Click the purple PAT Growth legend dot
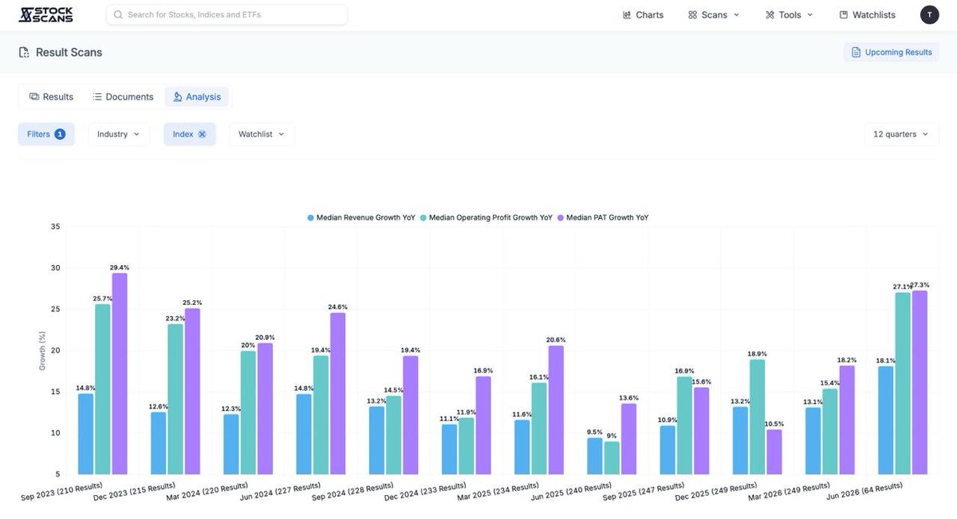The image size is (957, 519). click(x=561, y=217)
